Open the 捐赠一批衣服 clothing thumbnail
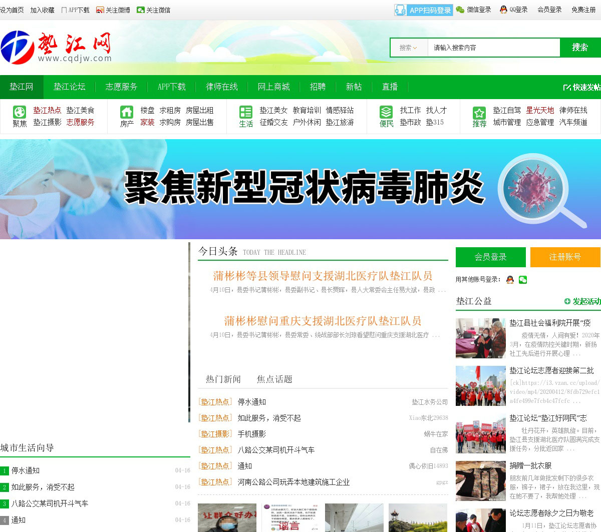The height and width of the screenshot is (532, 601). (x=480, y=481)
